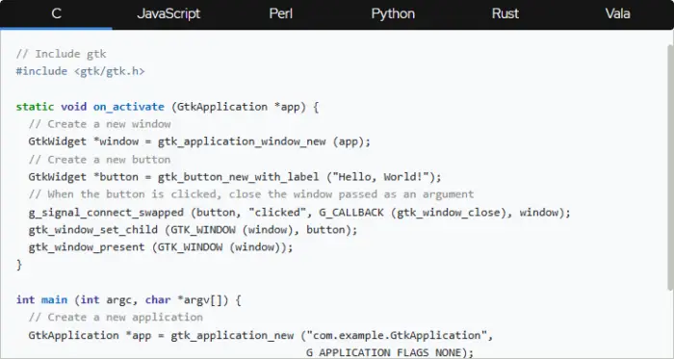Click the "// Include gtk" comment
Viewport: 674px width, 359px height.
click(x=61, y=54)
